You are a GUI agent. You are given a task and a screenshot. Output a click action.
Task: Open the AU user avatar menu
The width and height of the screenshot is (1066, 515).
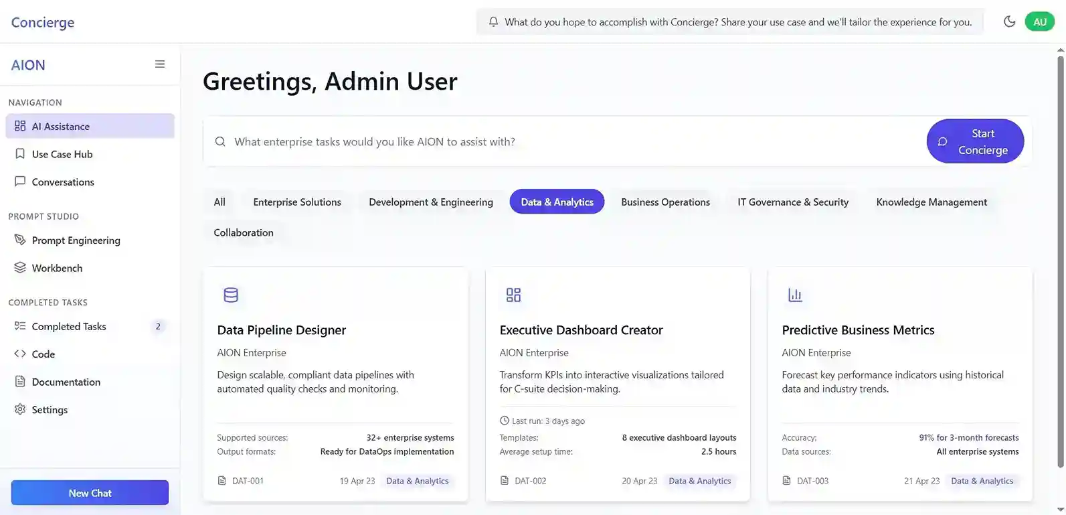click(x=1039, y=21)
